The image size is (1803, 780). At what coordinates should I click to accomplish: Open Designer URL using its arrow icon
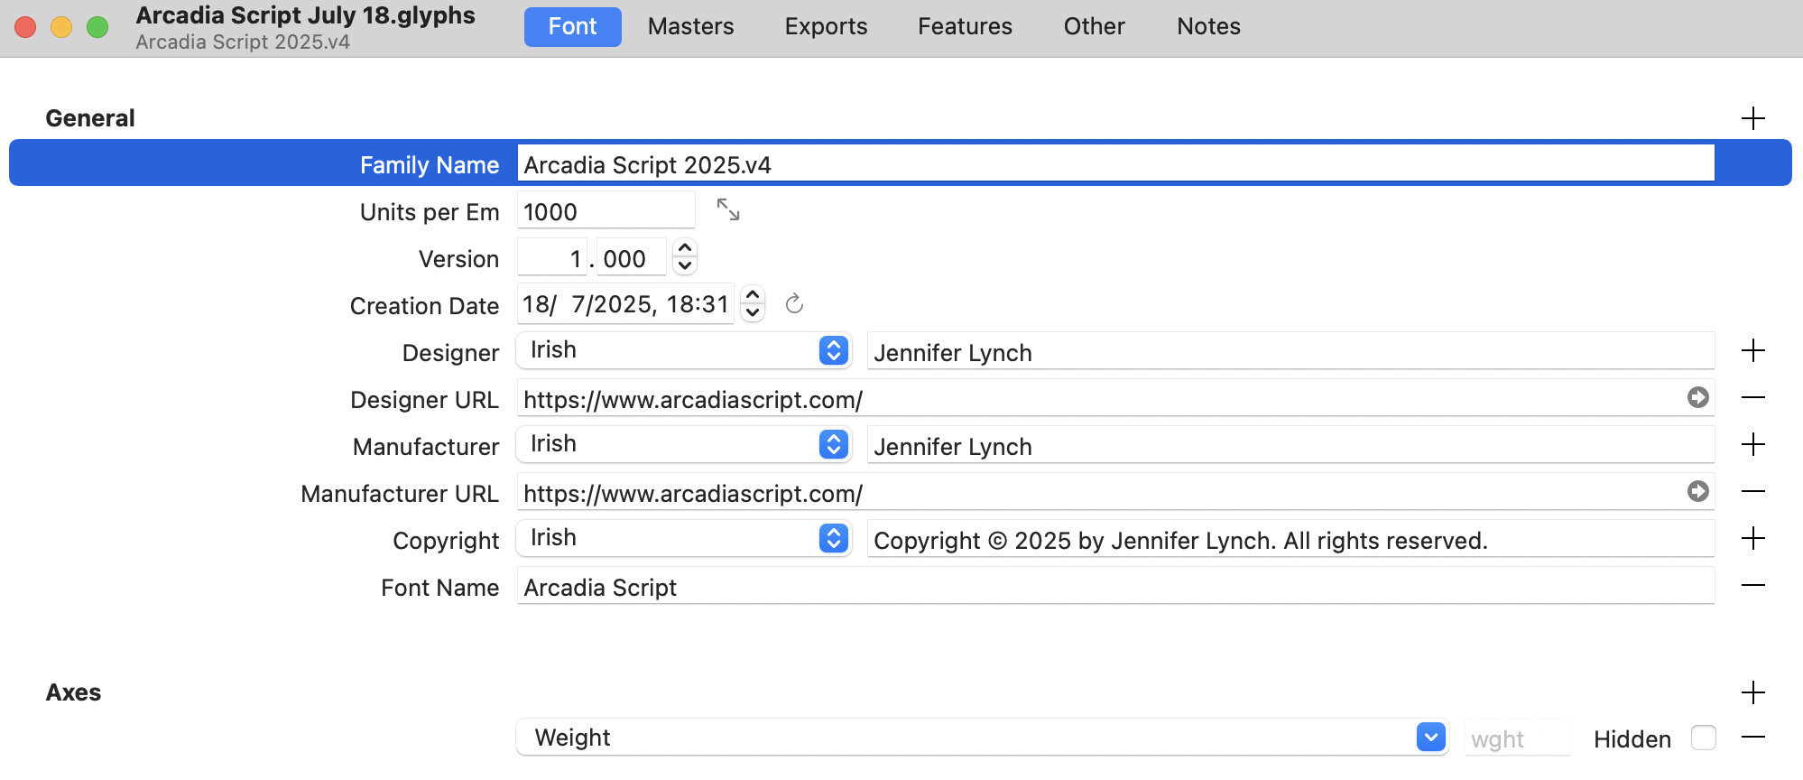1697,397
